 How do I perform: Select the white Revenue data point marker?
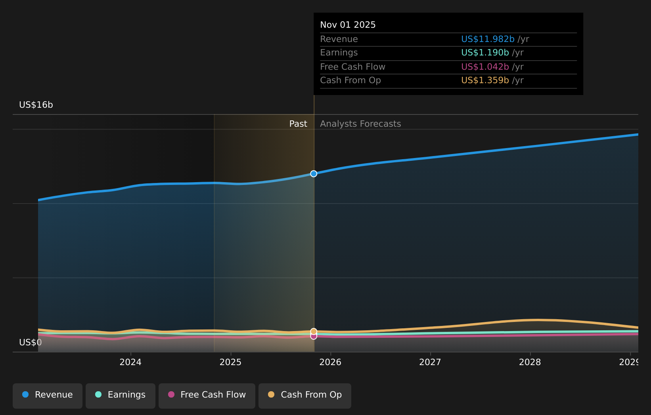tap(314, 173)
